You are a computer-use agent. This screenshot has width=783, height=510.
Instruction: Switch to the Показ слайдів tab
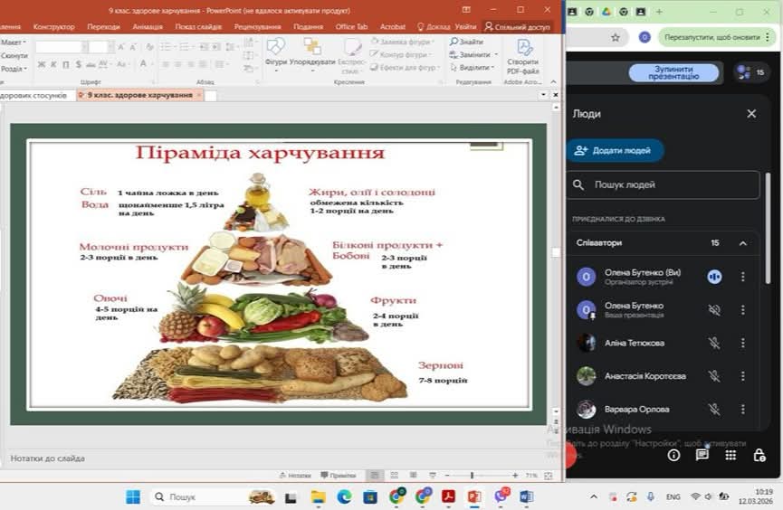coord(198,26)
